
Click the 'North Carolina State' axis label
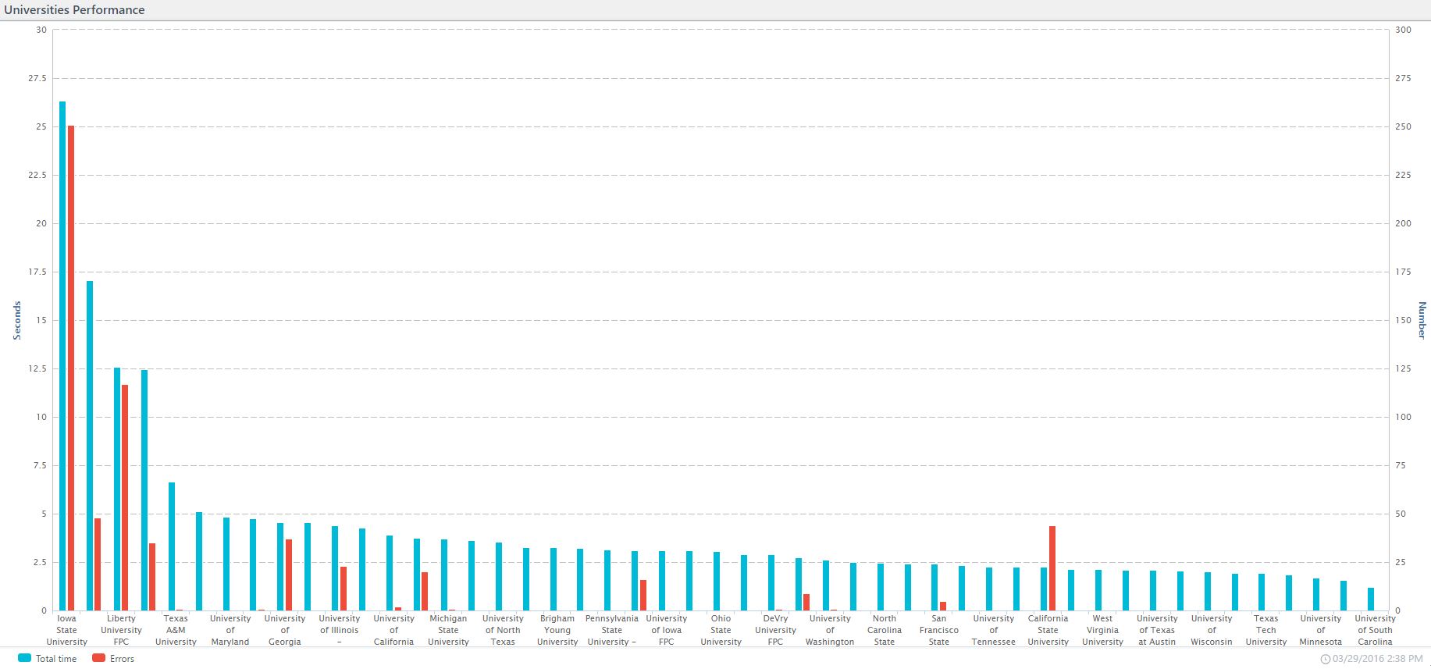pyautogui.click(x=885, y=630)
